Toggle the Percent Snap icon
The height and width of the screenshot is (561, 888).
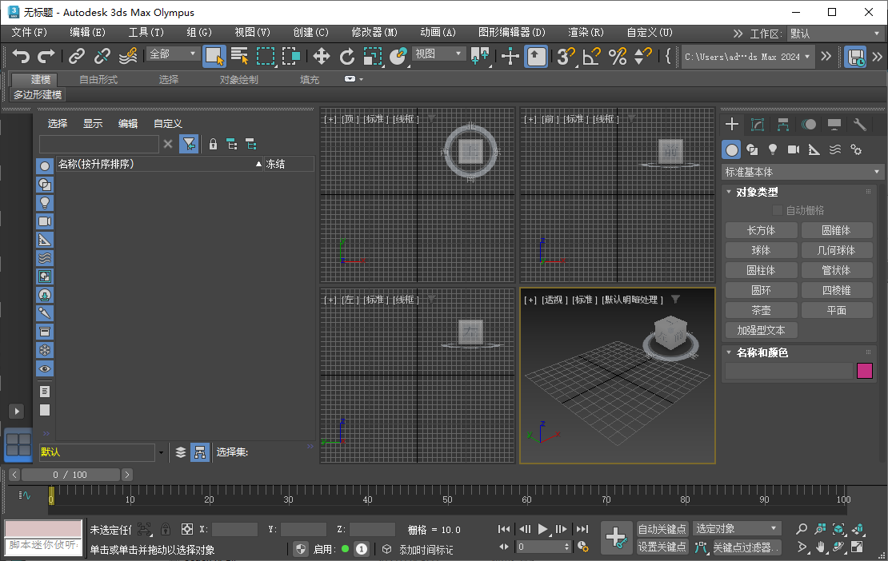point(618,56)
